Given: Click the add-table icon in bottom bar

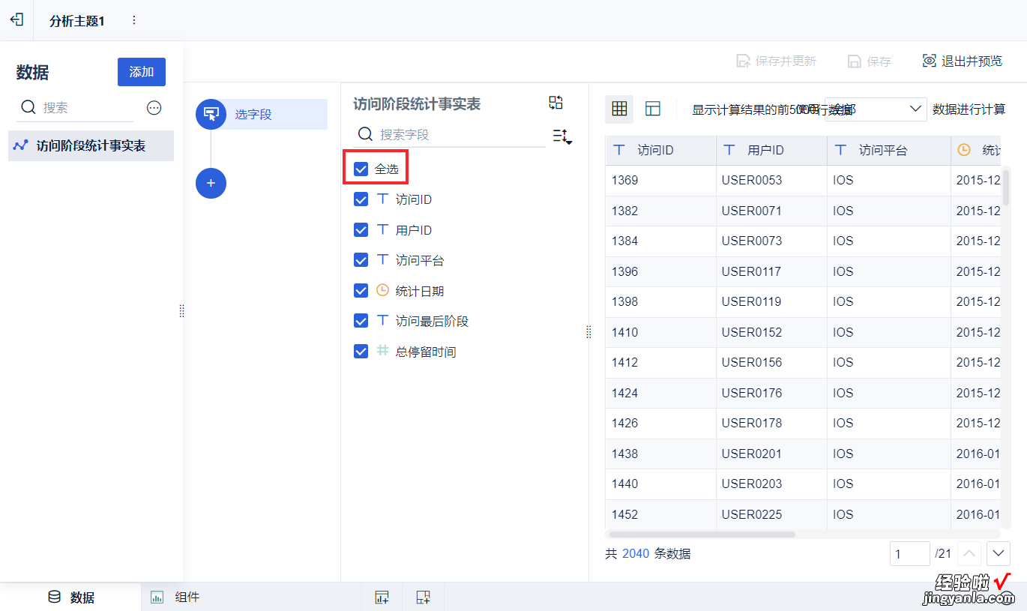Looking at the screenshot, I should click(x=382, y=598).
